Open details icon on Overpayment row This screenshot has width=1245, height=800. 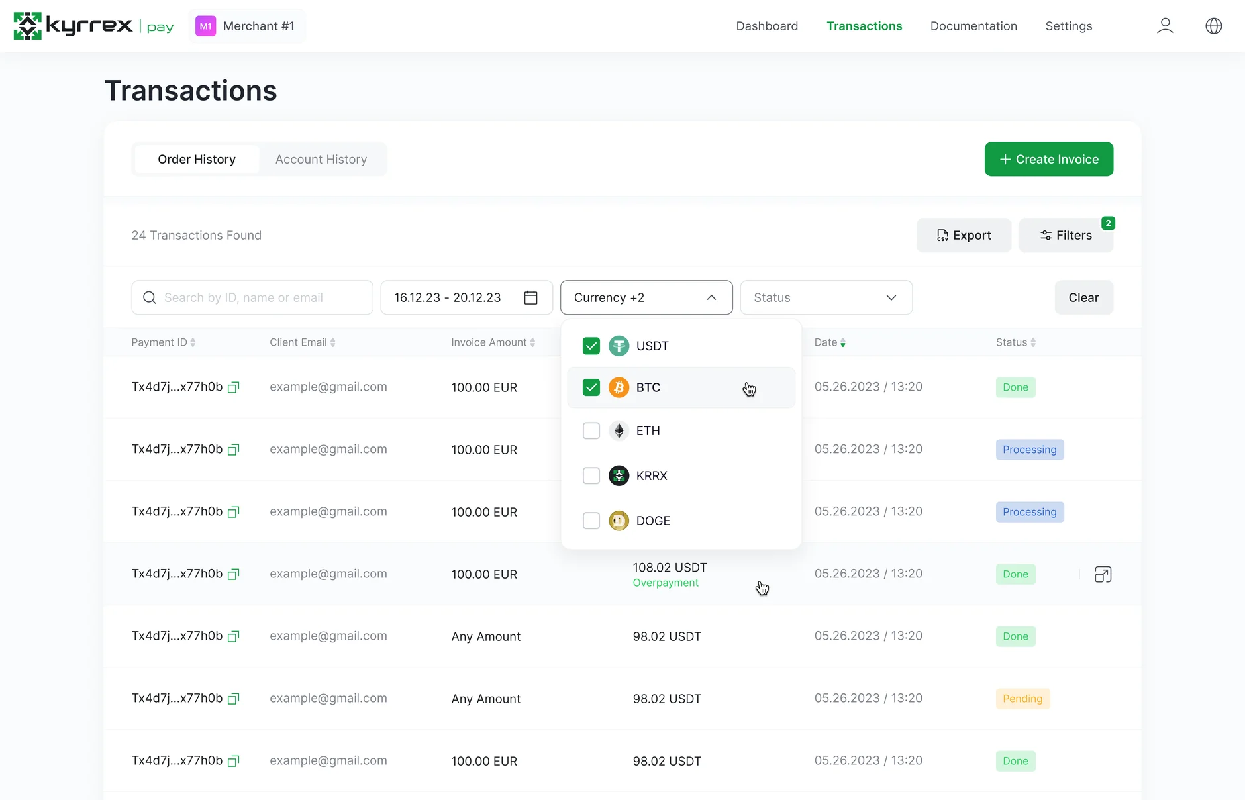pyautogui.click(x=1103, y=574)
